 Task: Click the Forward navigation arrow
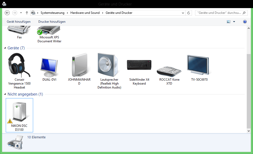(15, 13)
